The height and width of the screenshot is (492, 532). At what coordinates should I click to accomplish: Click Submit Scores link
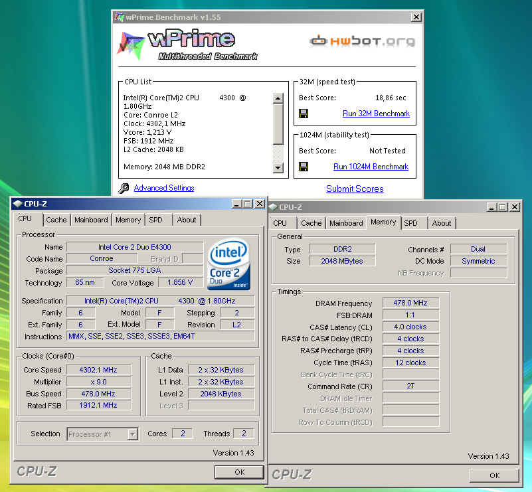click(x=355, y=189)
